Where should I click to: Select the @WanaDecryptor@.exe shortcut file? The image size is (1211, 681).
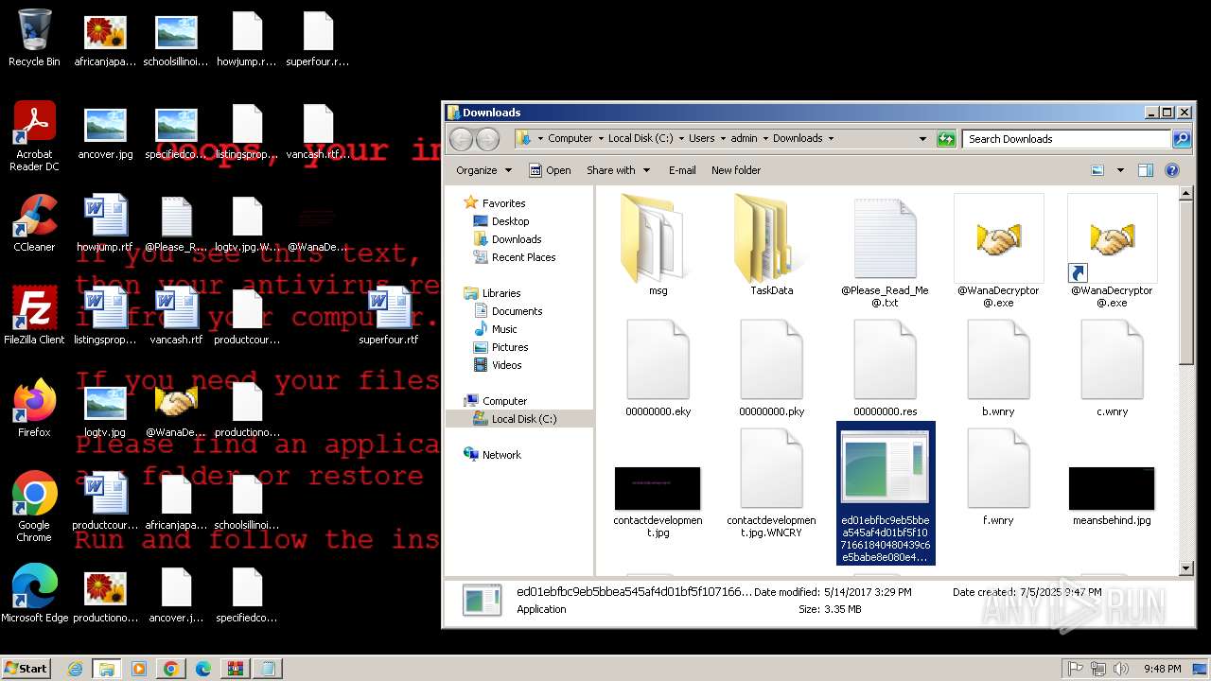tap(1112, 251)
